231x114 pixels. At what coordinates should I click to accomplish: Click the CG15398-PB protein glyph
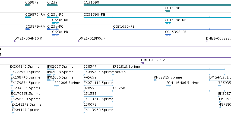point(168,35)
